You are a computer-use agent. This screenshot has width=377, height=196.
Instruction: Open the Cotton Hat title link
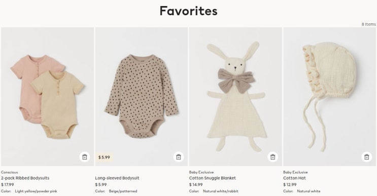294,178
